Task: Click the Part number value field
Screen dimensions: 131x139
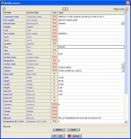Action: pos(91,20)
